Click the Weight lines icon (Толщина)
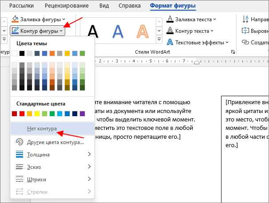The width and height of the screenshot is (269, 203). pyautogui.click(x=20, y=154)
